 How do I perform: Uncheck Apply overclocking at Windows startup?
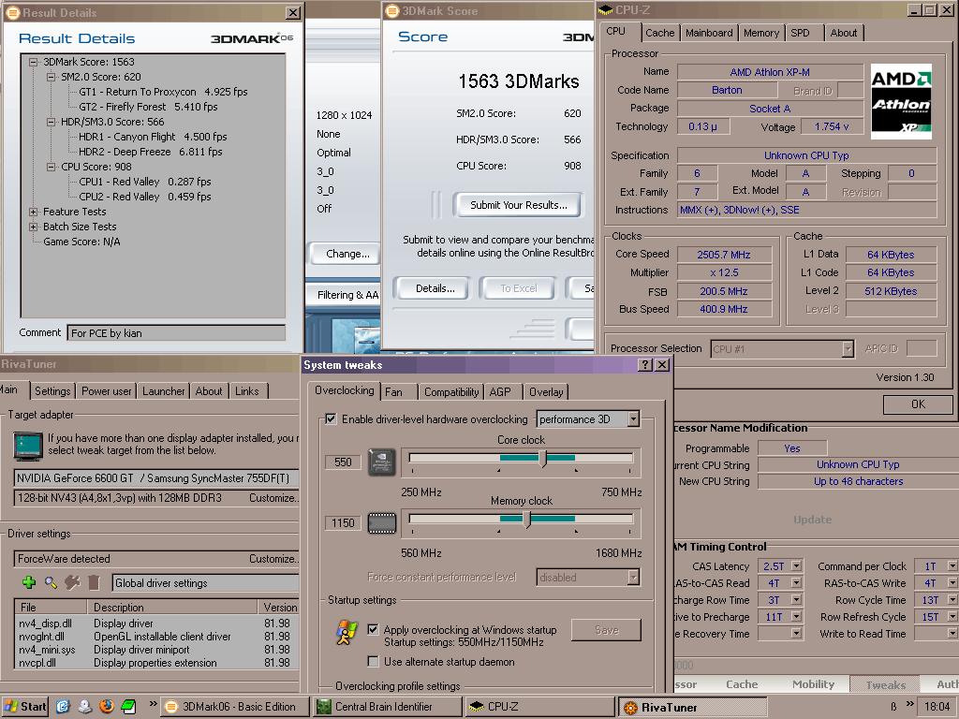[373, 630]
